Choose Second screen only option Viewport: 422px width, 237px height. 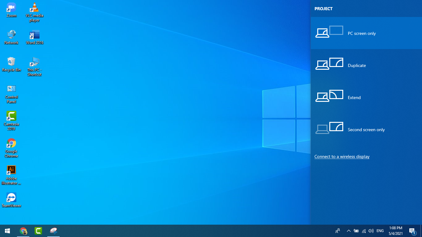click(x=366, y=130)
